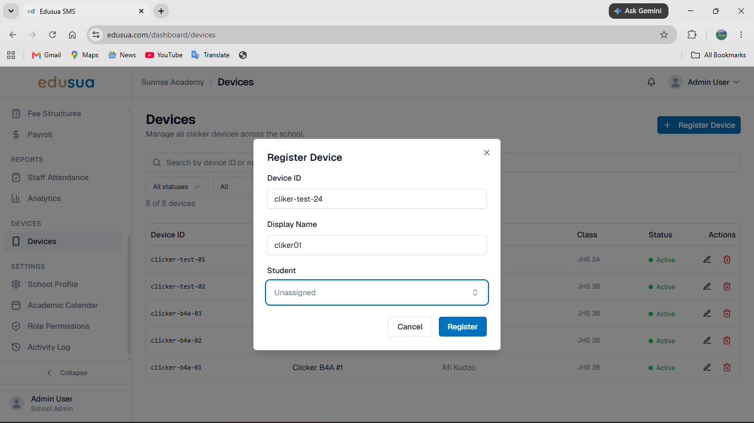This screenshot has width=754, height=423.
Task: Delete device clicker-b4a-02 trash icon
Action: point(727,340)
